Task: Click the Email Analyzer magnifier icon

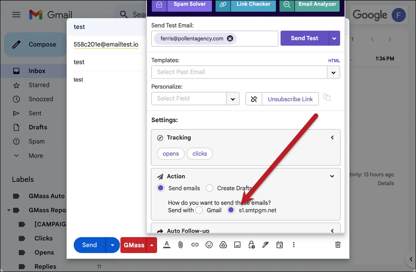Action: pos(287,5)
